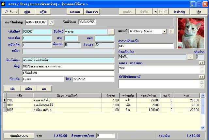The width and height of the screenshot is (209, 140).
Task: Click the previous record arrow in toolbar
Action: coord(155,11)
